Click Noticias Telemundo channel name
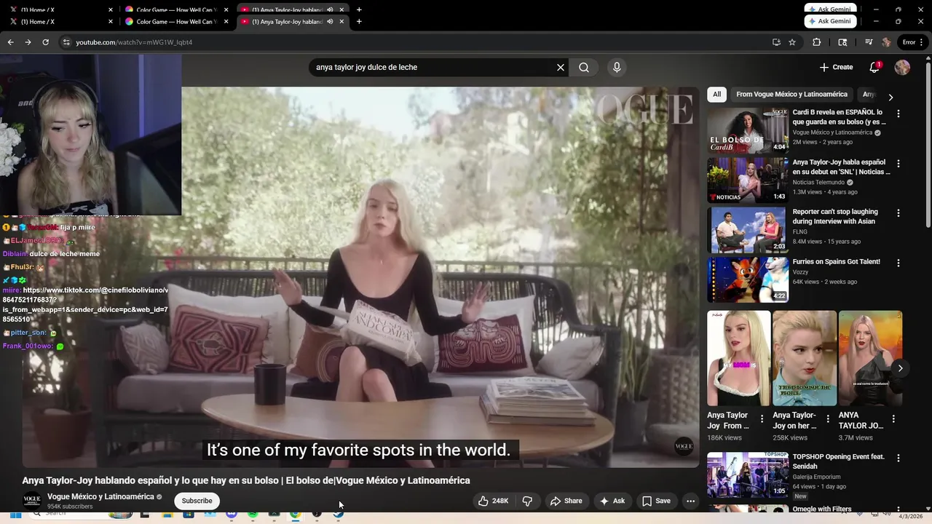Viewport: 932px width, 524px height. click(x=819, y=182)
